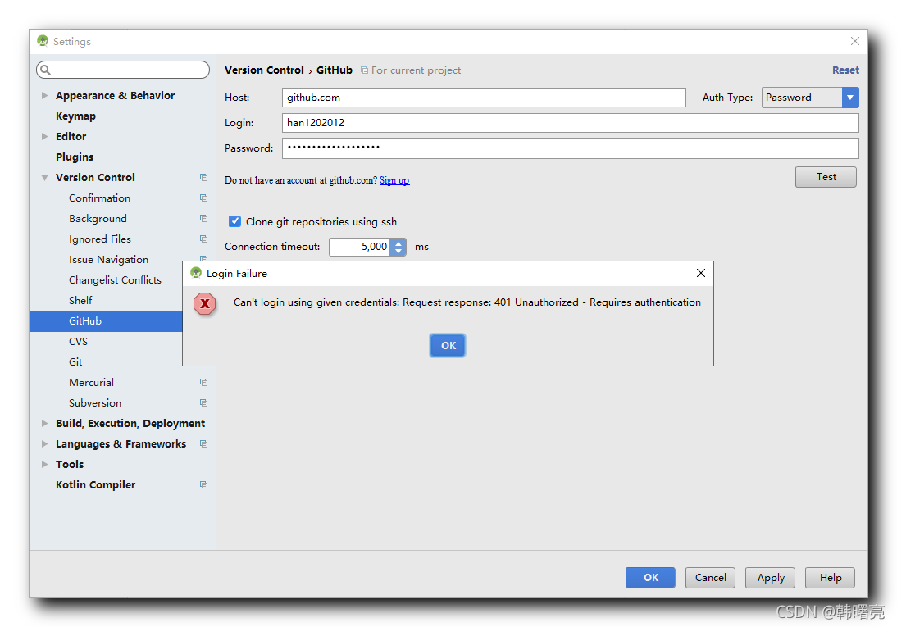Image resolution: width=897 pixels, height=627 pixels.
Task: Expand Appearance & Behavior section
Action: tap(44, 96)
